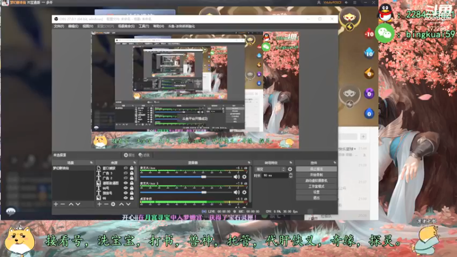This screenshot has height=257, width=457.
Task: Open the 斗鱼 menu in OBS menu bar
Action: 181,26
